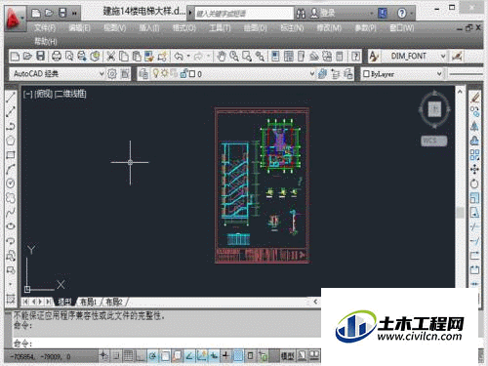Open the Help question mark toolbar icon
The height and width of the screenshot is (366, 488).
356,57
